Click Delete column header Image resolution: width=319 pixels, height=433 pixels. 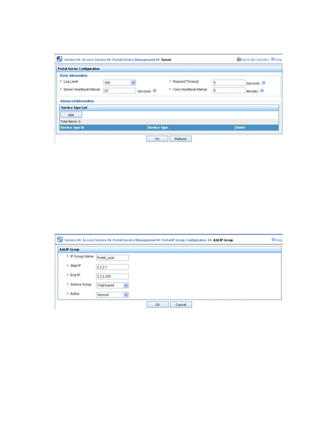(257, 128)
